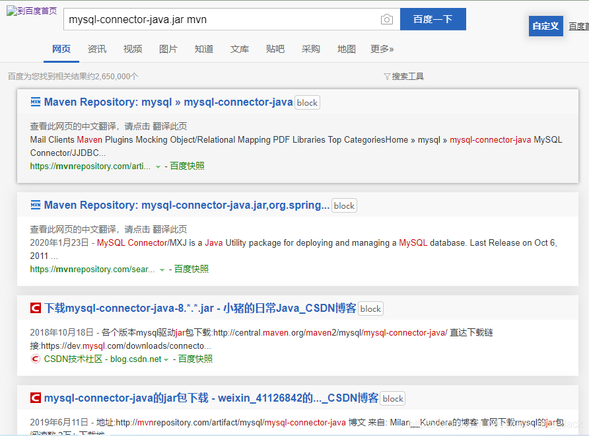Click 翻译此页 in first result
The image size is (589, 436).
click(x=170, y=126)
